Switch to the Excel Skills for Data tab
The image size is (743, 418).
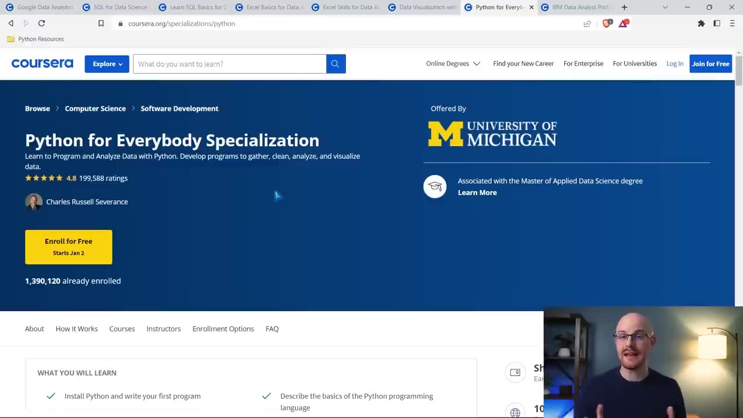tap(345, 7)
